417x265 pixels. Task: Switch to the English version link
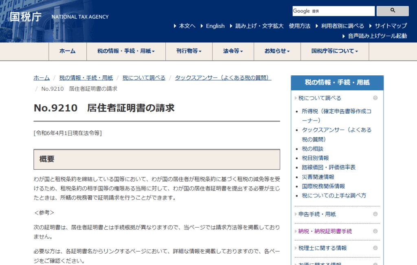(215, 26)
